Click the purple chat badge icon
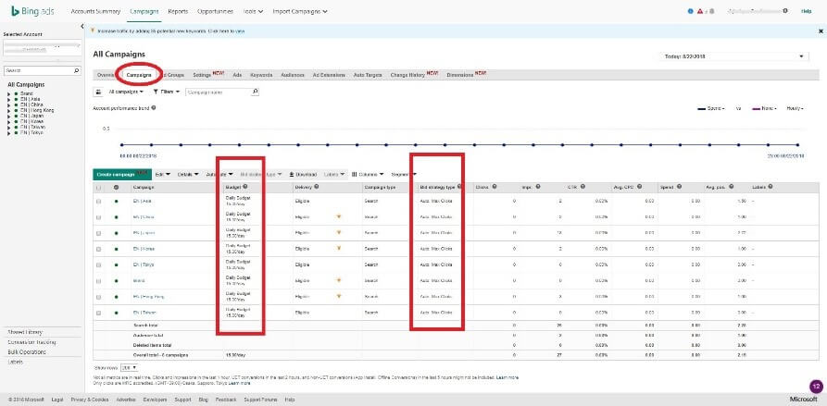 (815, 386)
